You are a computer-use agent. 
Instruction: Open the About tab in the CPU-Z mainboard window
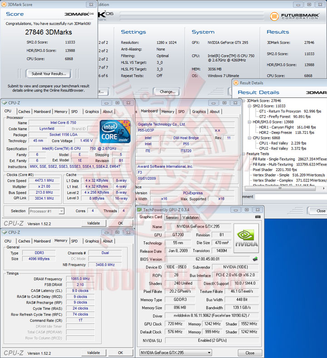click(214, 112)
